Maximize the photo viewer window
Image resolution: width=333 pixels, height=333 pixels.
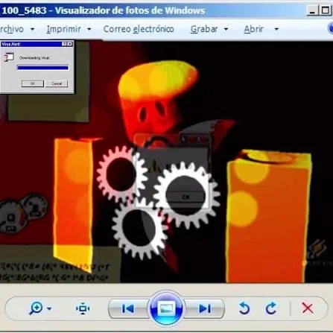pyautogui.click(x=325, y=10)
